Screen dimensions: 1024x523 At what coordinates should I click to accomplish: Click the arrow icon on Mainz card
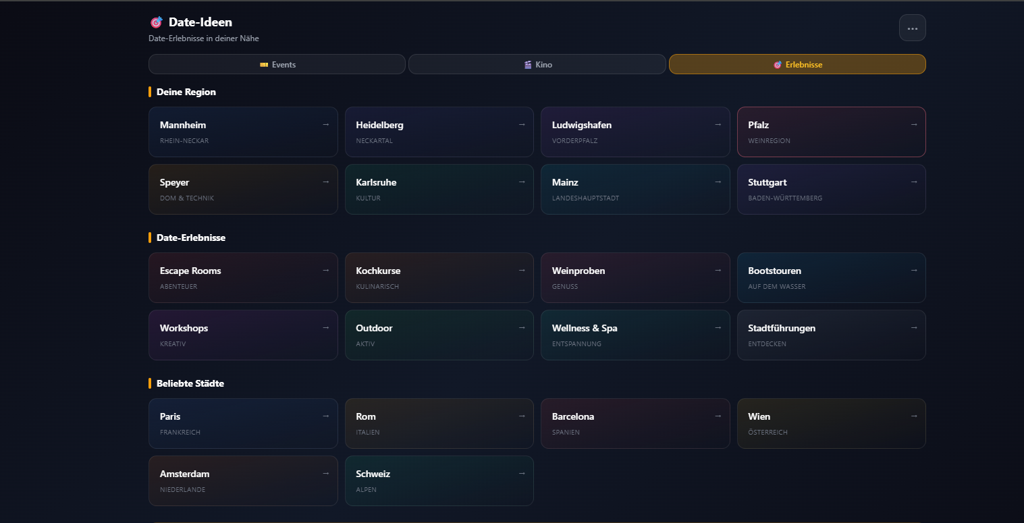[x=718, y=182]
